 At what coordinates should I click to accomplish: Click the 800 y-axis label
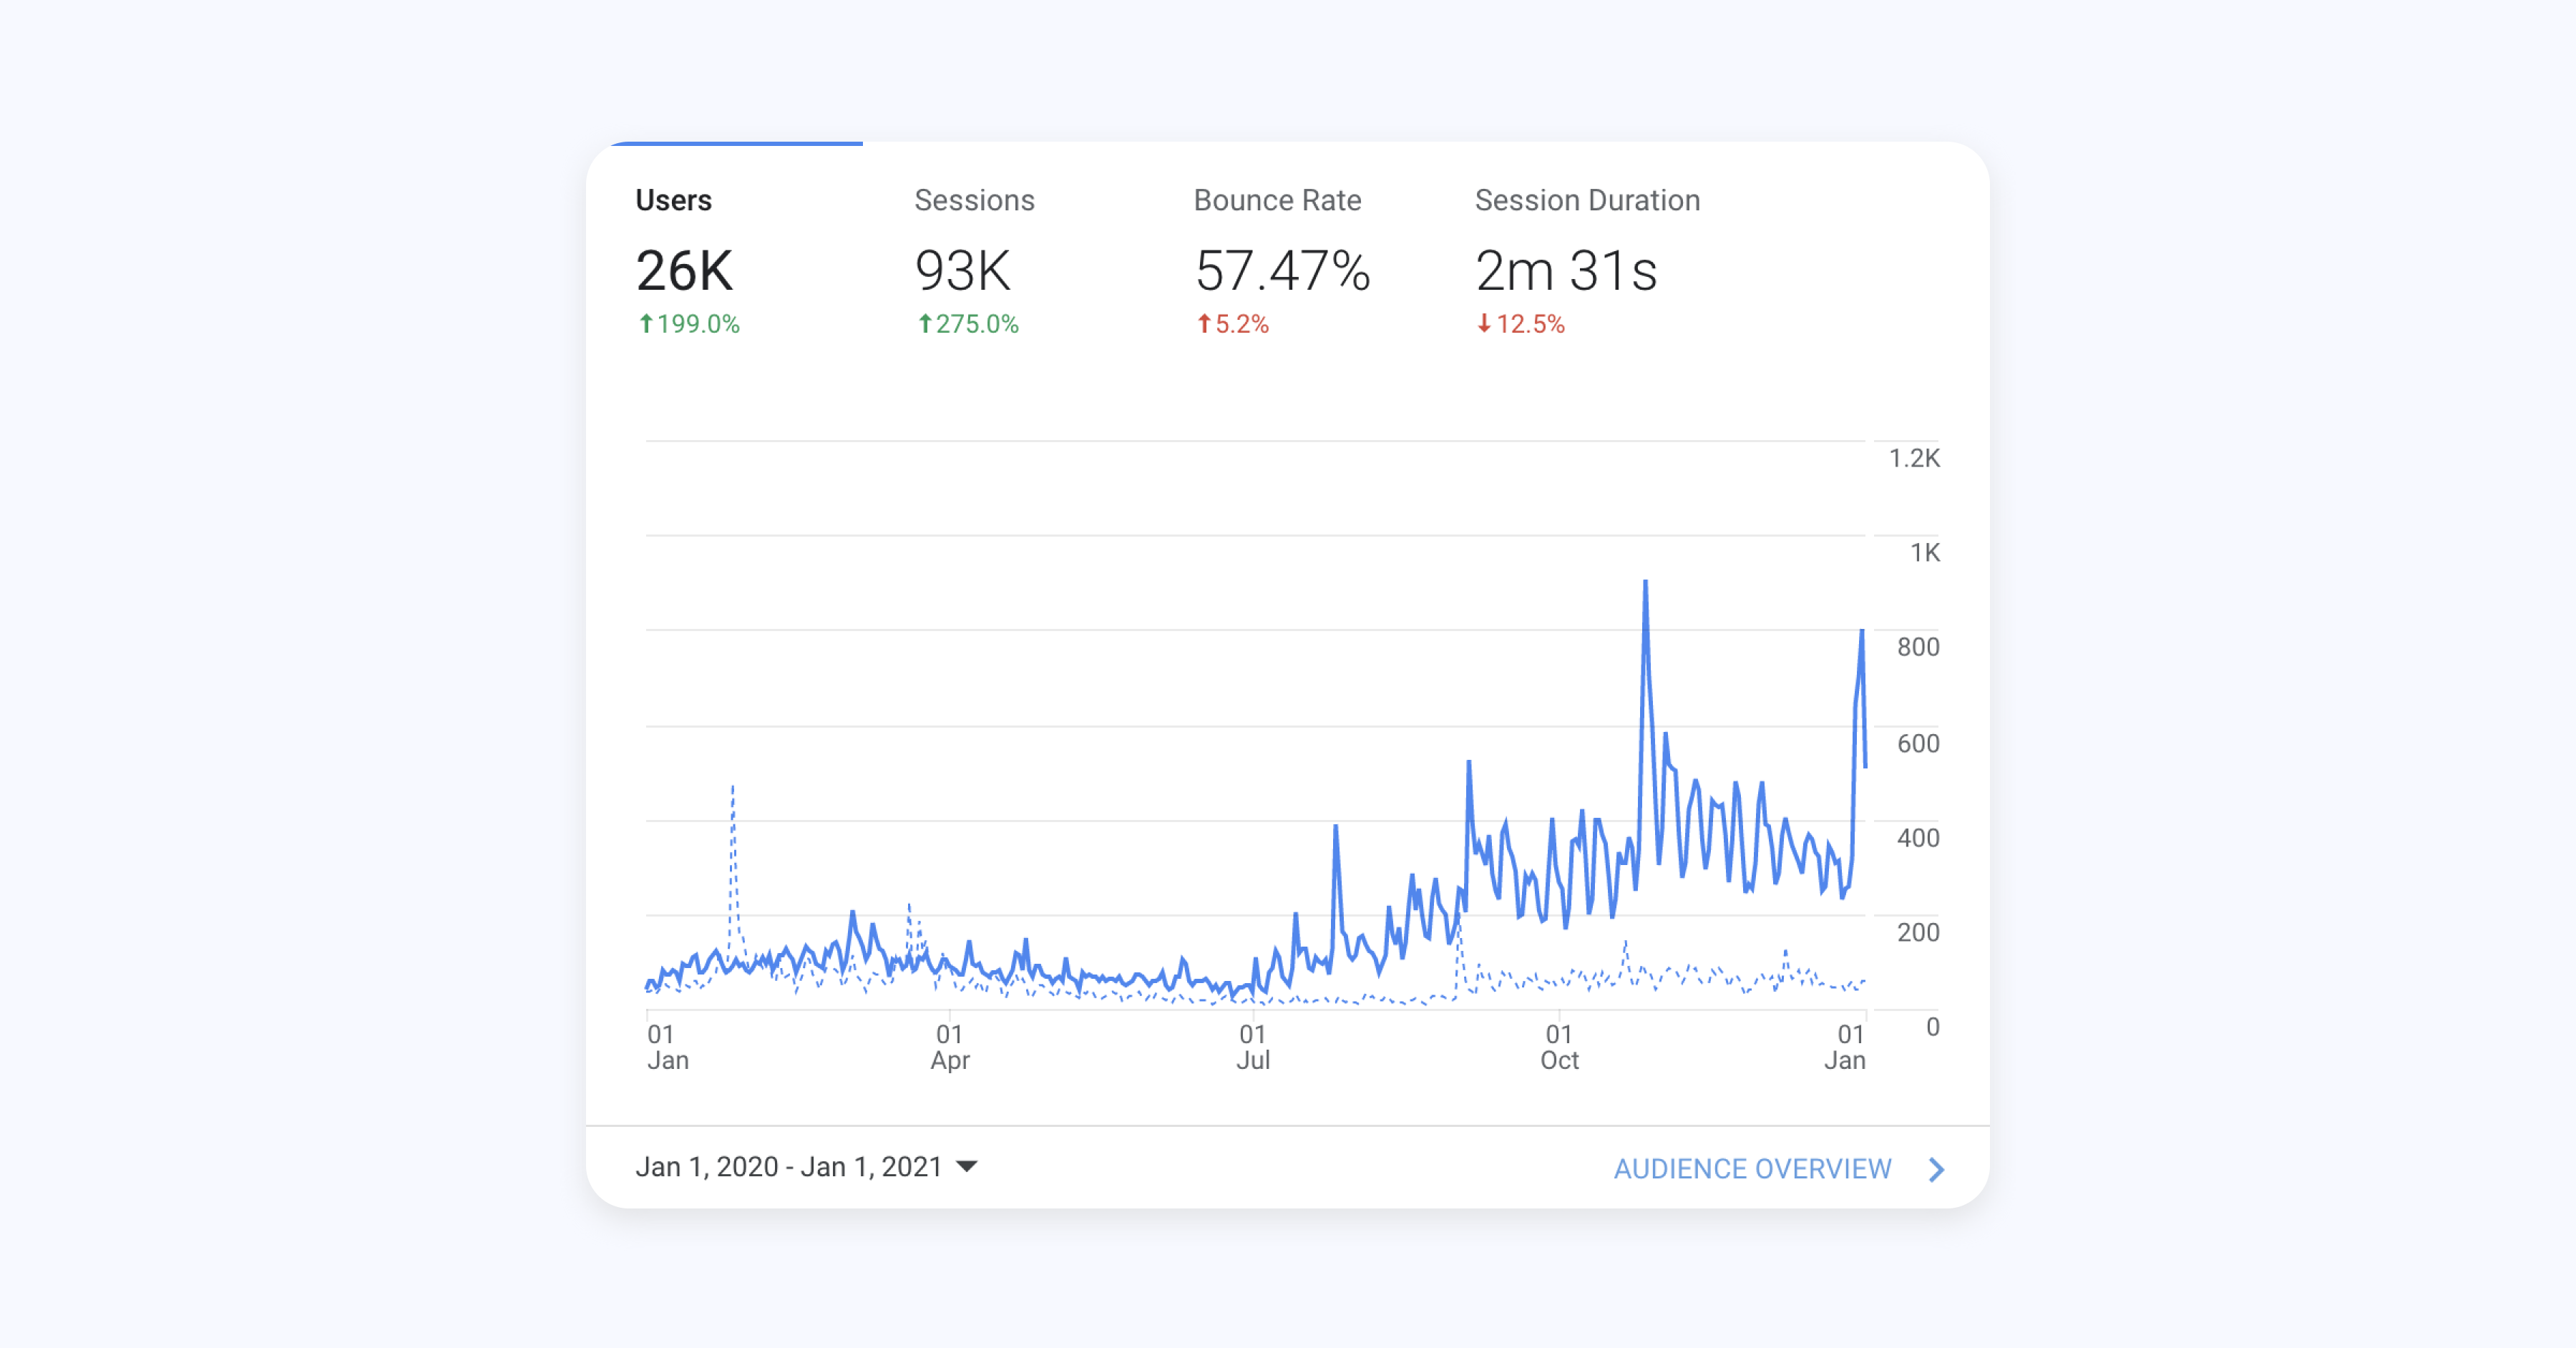coord(1918,647)
